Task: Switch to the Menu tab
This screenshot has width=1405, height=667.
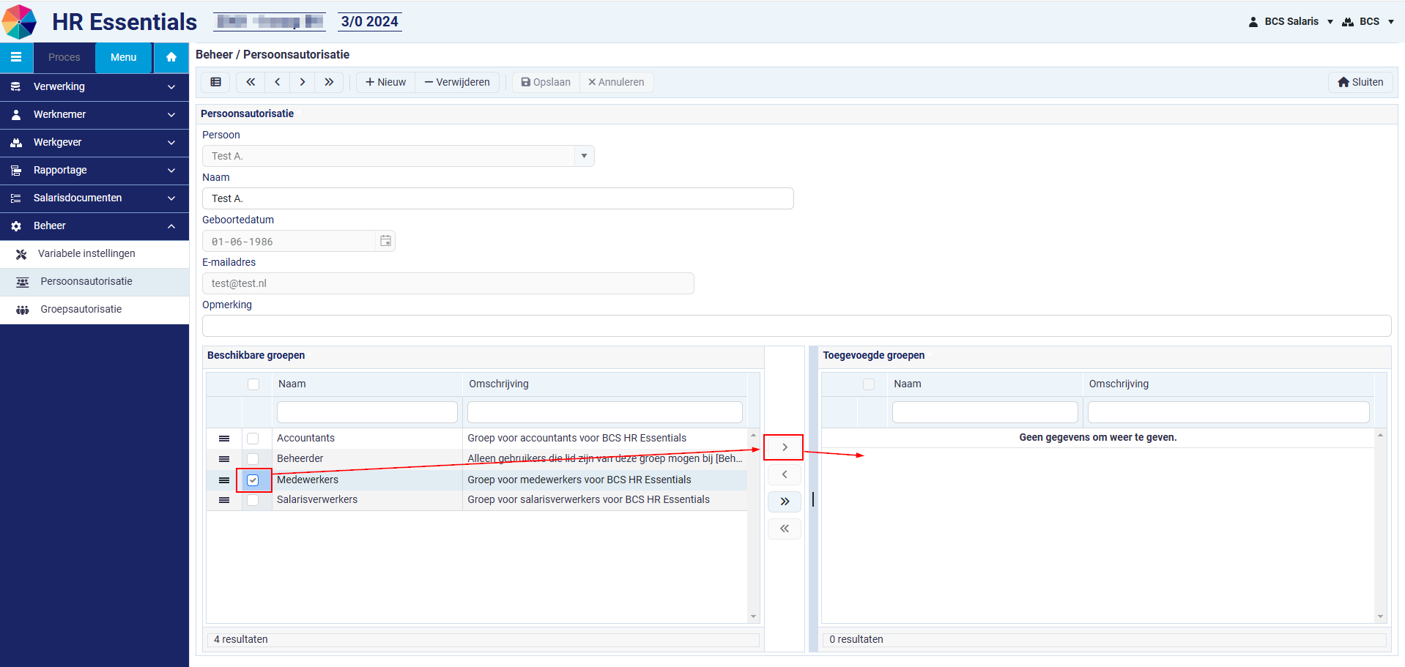Action: 124,57
